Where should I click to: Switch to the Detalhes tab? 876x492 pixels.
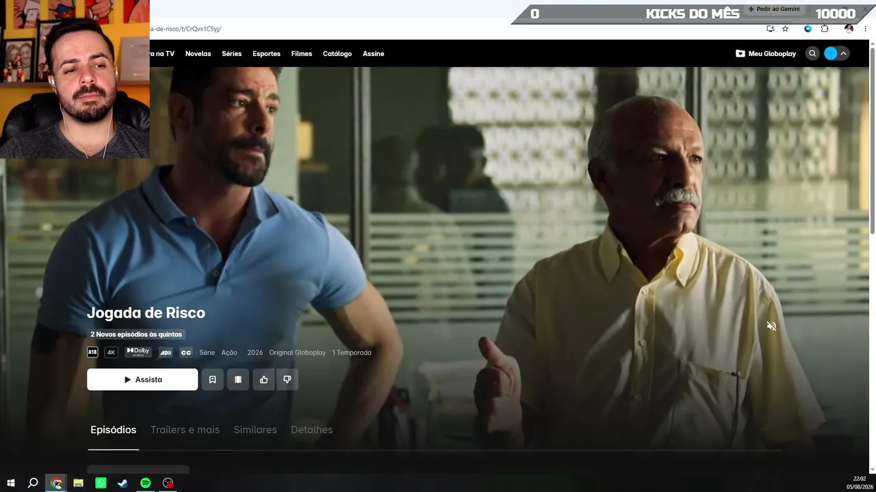[312, 430]
